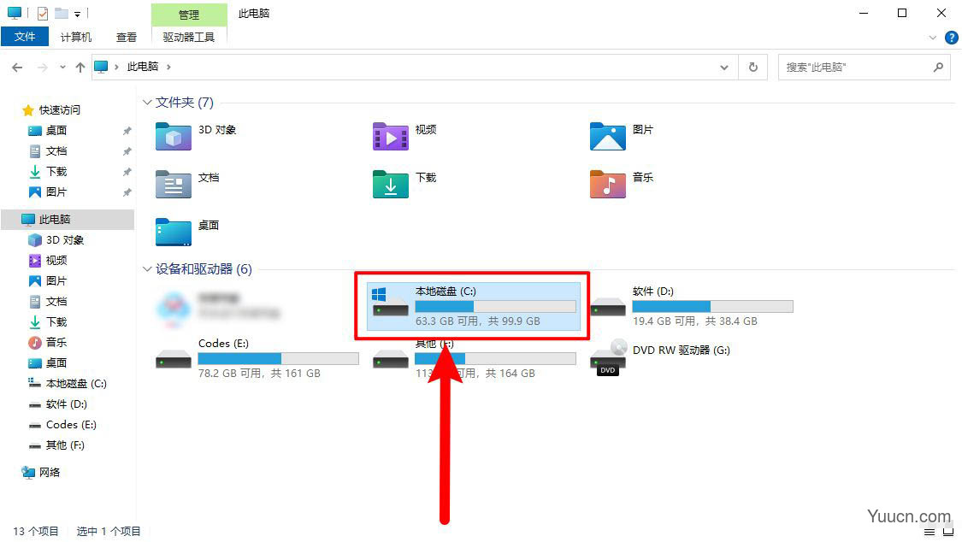The width and height of the screenshot is (962, 542).
Task: Open the 文档 folder icon
Action: (173, 185)
